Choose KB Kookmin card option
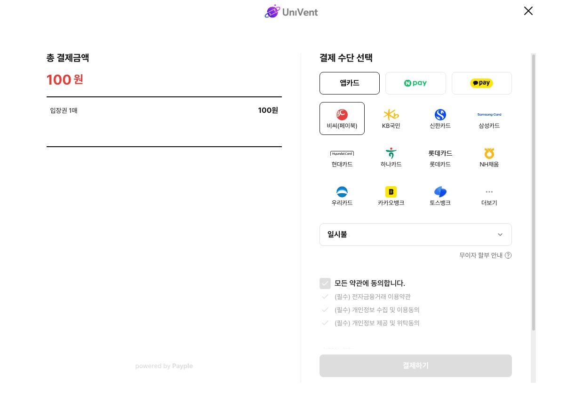The image size is (575, 402). [x=391, y=115]
